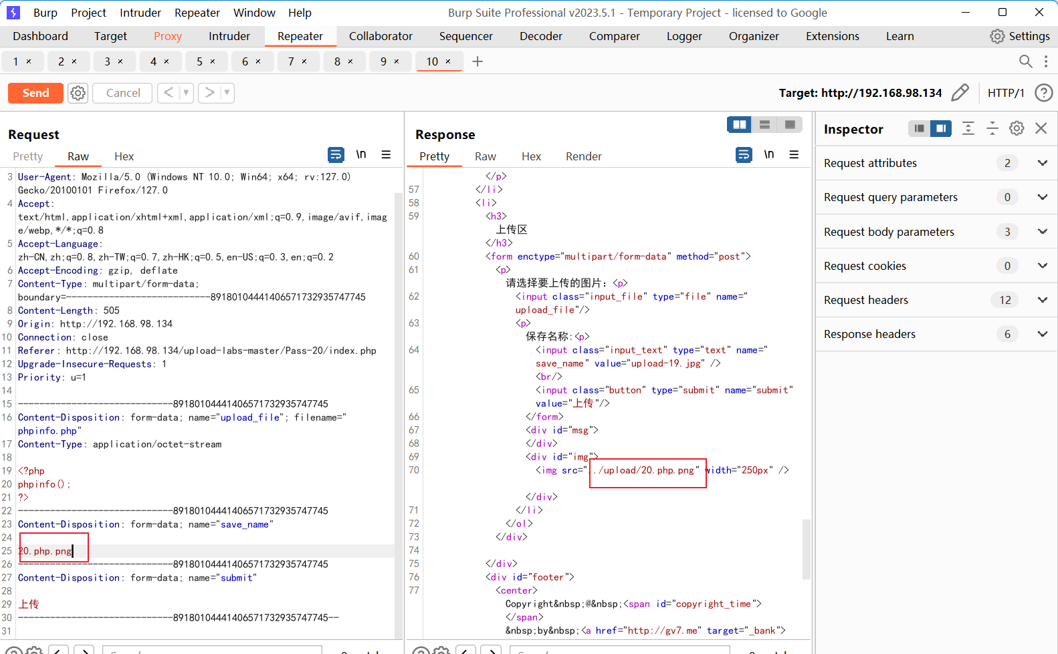This screenshot has width=1058, height=654.
Task: Close Repeater tab 1
Action: (x=29, y=61)
